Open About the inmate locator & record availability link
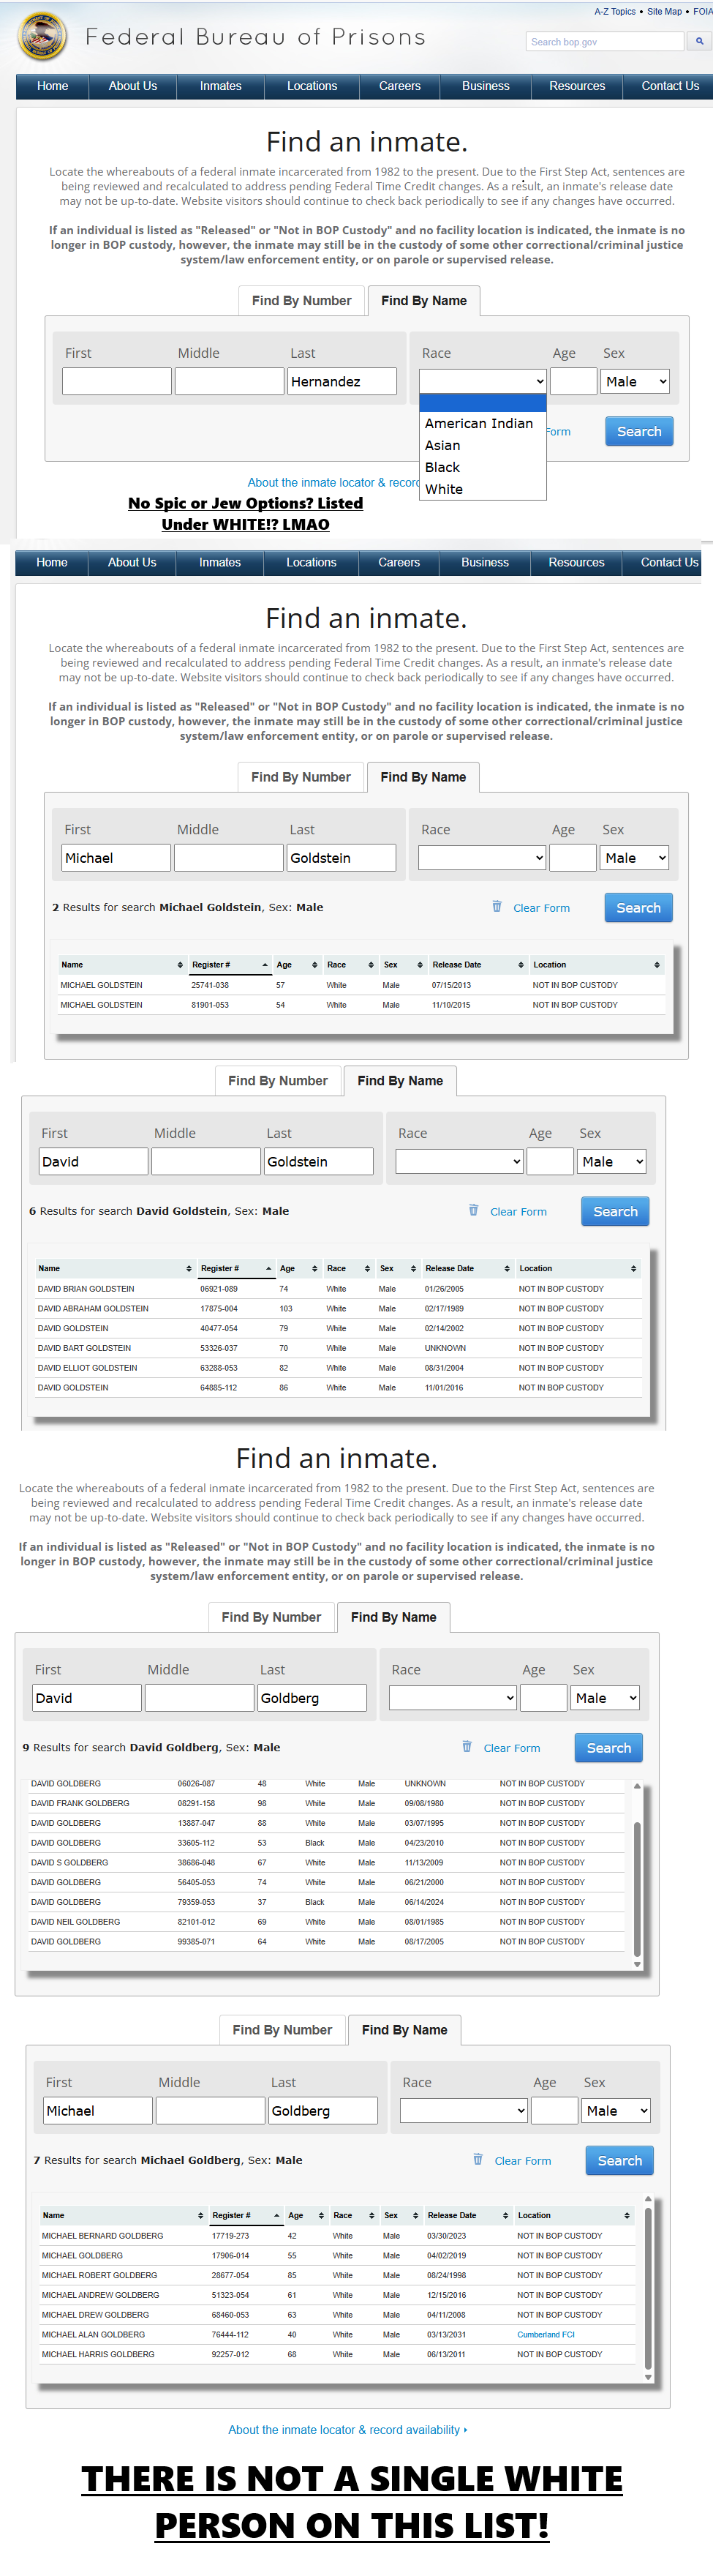 click(347, 2429)
